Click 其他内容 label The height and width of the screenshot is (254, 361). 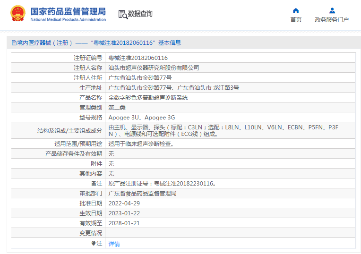(91, 173)
